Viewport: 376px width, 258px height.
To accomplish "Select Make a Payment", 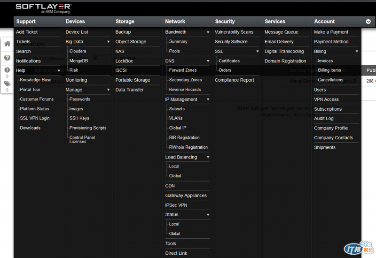I will pyautogui.click(x=331, y=32).
